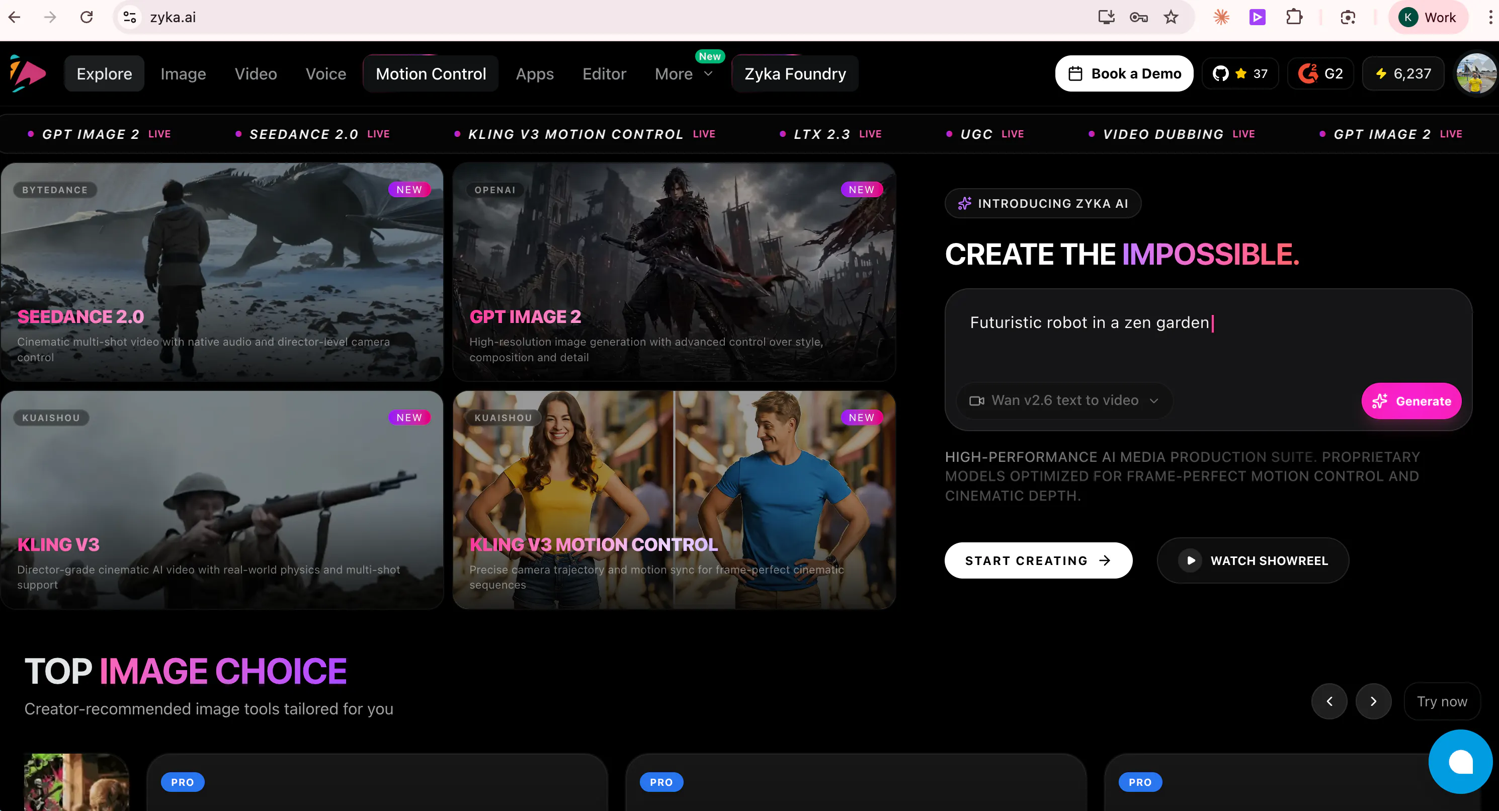Open the user avatar profile picture

(x=1476, y=73)
